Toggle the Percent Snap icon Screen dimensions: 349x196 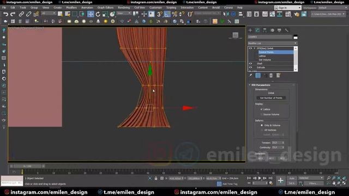coord(174,14)
